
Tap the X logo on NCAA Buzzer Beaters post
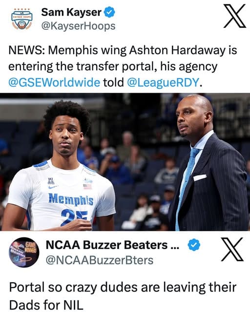tap(232, 249)
